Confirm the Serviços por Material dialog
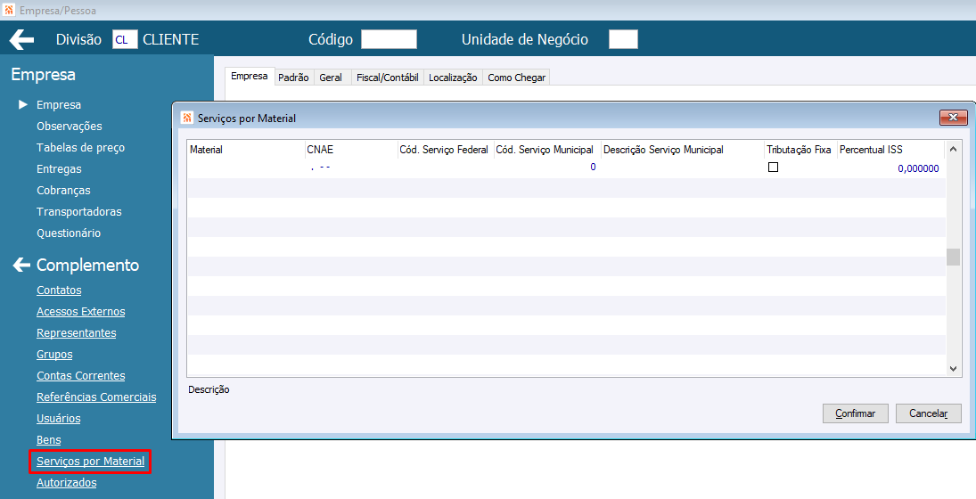This screenshot has width=976, height=499. [856, 413]
